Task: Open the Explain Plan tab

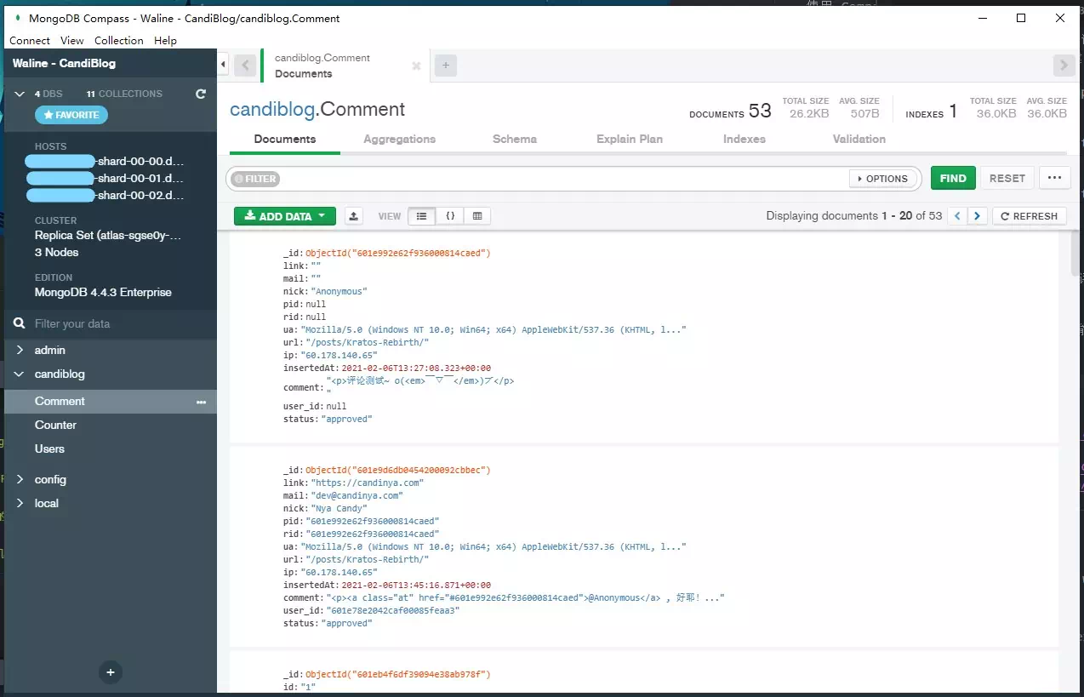Action: 630,139
